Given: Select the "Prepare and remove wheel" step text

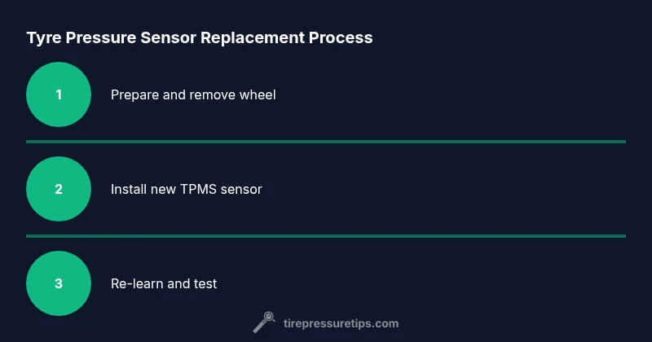Looking at the screenshot, I should point(193,94).
